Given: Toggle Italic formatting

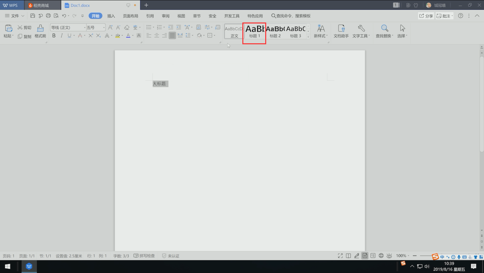Looking at the screenshot, I should click(x=62, y=36).
